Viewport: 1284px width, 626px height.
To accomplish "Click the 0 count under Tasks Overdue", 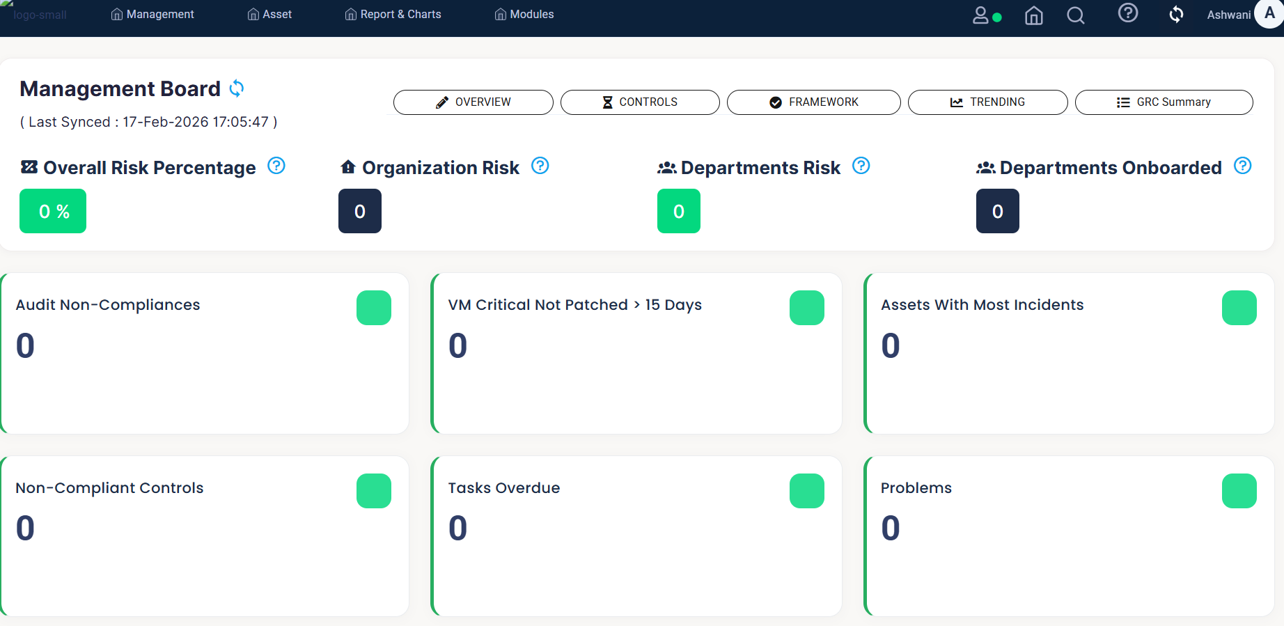I will click(x=457, y=528).
